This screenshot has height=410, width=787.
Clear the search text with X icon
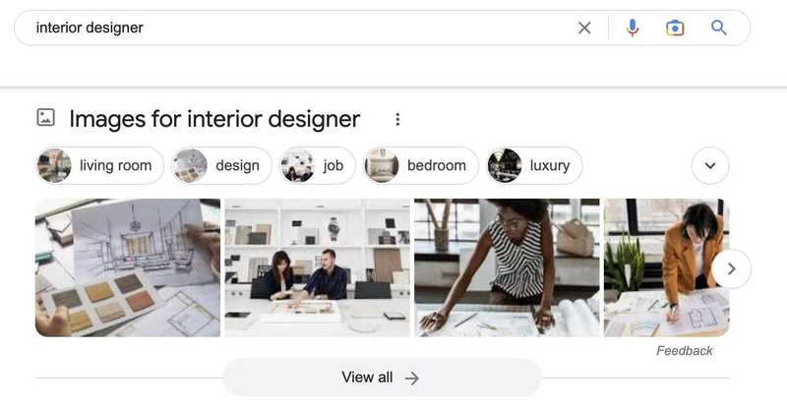click(x=584, y=28)
